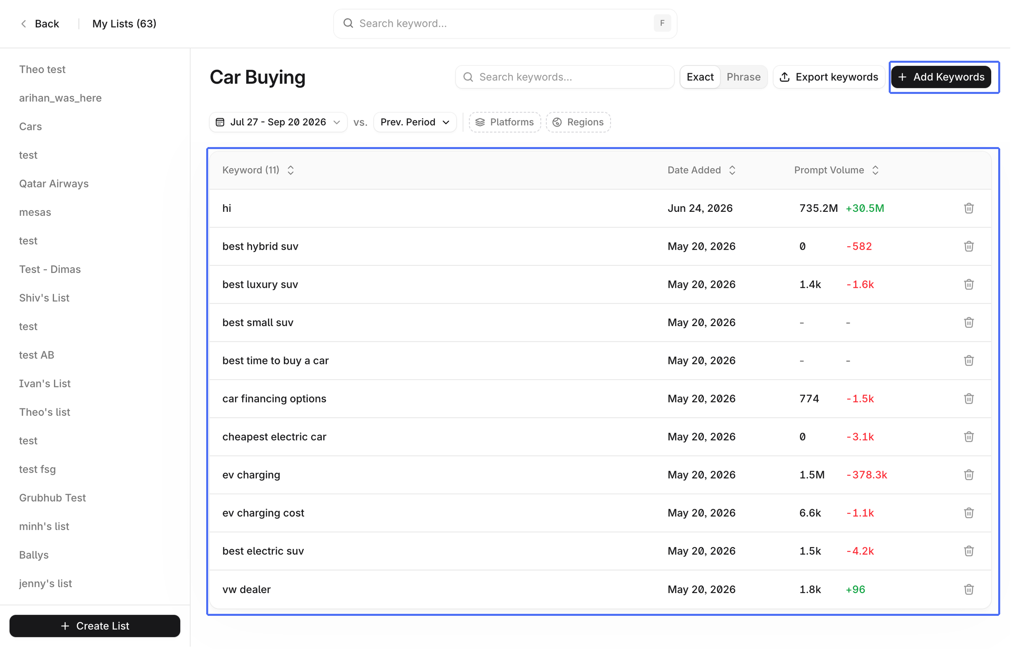Viewport: 1011px width, 649px height.
Task: Click 'vw dealer' keyword text
Action: (x=247, y=589)
